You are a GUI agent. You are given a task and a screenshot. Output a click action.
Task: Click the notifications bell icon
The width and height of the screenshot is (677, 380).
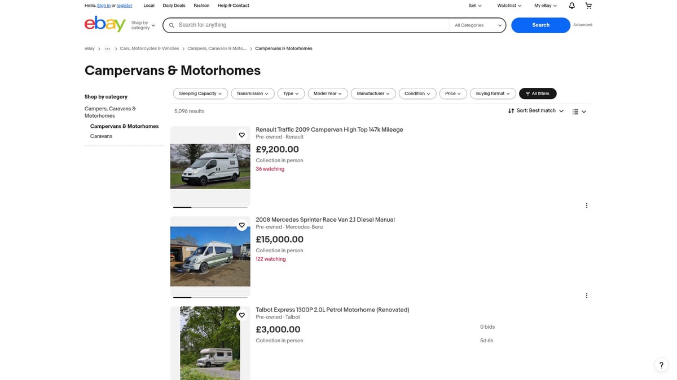(x=571, y=5)
